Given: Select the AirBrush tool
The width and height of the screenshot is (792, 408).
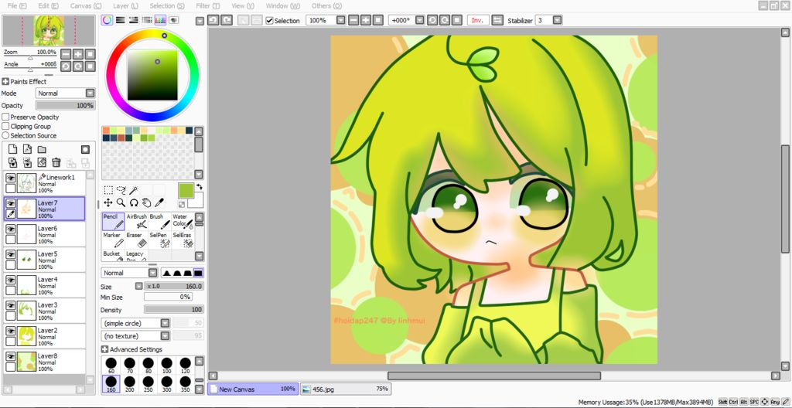Looking at the screenshot, I should point(137,222).
